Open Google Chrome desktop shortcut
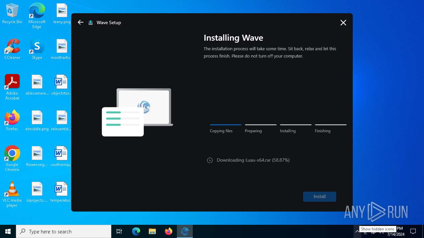This screenshot has width=424, height=238. coord(12,159)
